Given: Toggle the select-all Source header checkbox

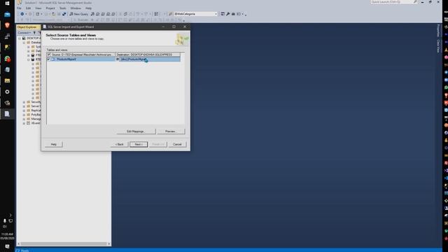Looking at the screenshot, I should point(49,55).
